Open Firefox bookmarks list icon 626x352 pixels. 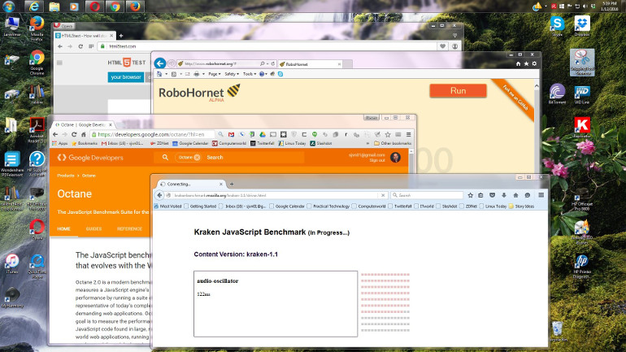(x=480, y=195)
